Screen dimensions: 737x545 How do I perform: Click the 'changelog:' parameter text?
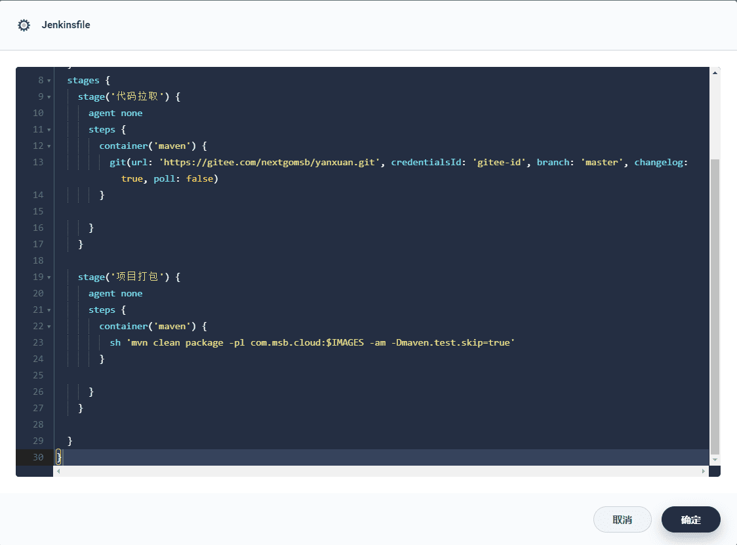coord(661,162)
